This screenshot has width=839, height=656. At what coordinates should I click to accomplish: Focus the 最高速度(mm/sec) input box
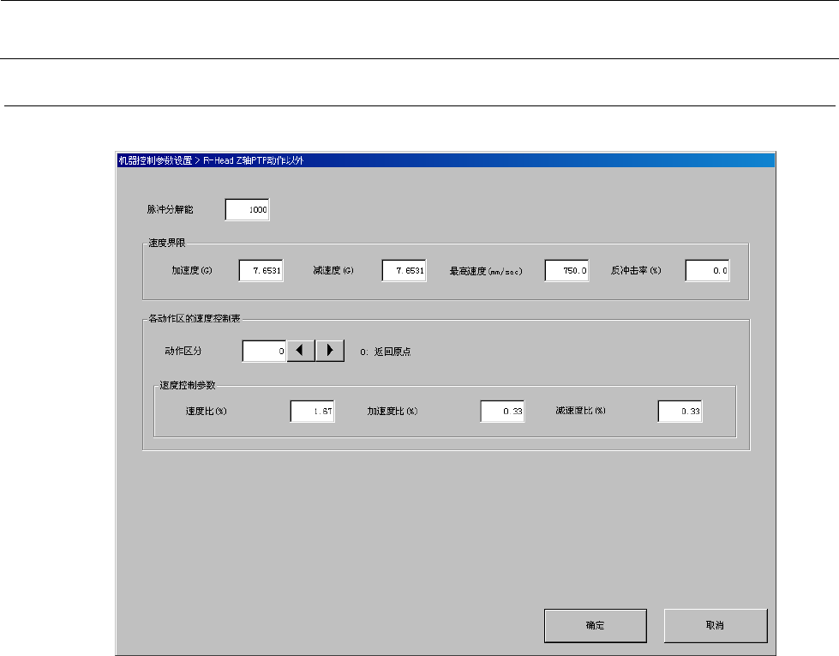coord(566,271)
